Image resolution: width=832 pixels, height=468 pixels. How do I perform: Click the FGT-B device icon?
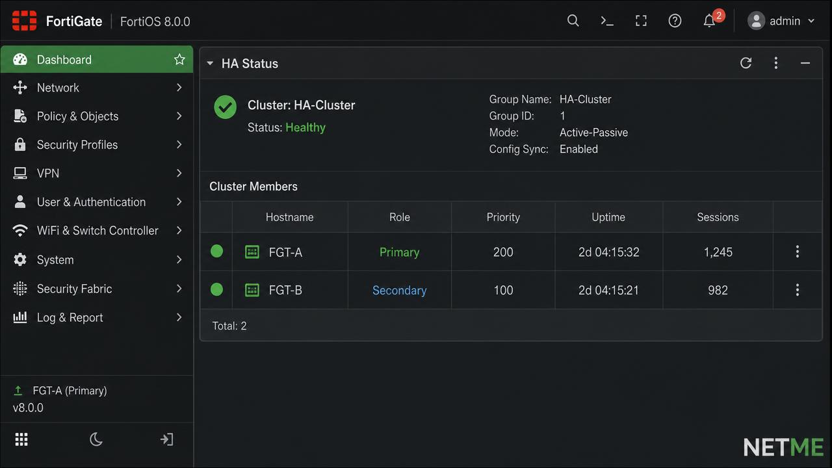click(252, 290)
